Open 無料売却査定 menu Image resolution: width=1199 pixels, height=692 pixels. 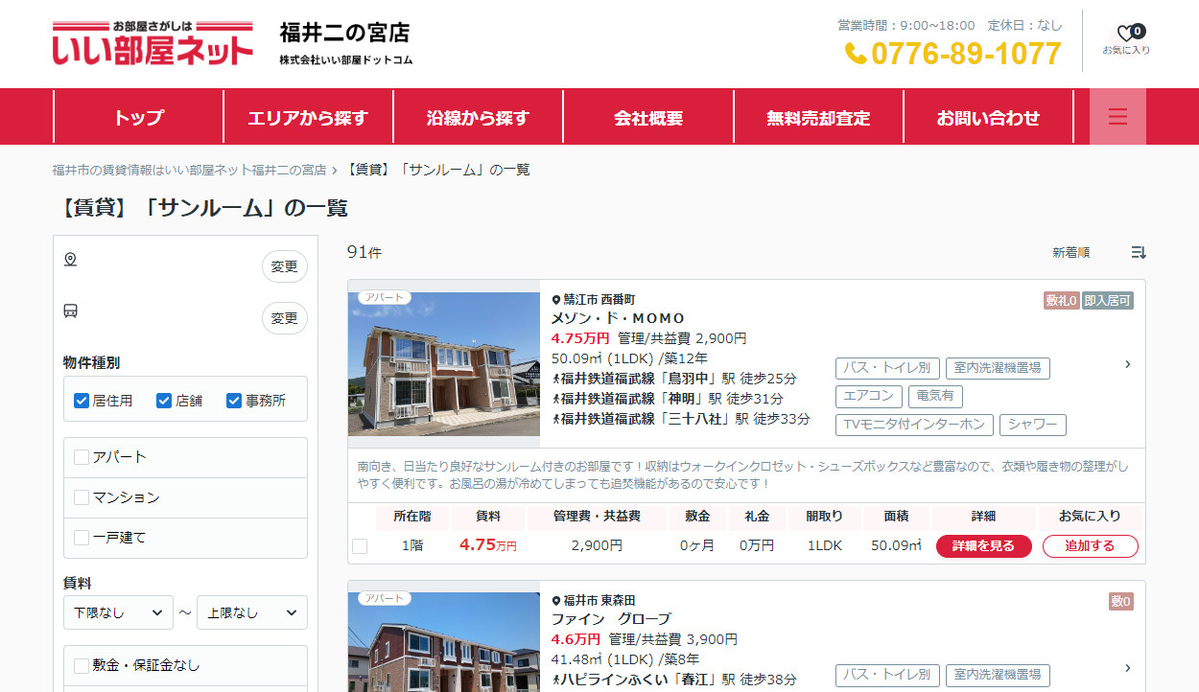tap(818, 117)
